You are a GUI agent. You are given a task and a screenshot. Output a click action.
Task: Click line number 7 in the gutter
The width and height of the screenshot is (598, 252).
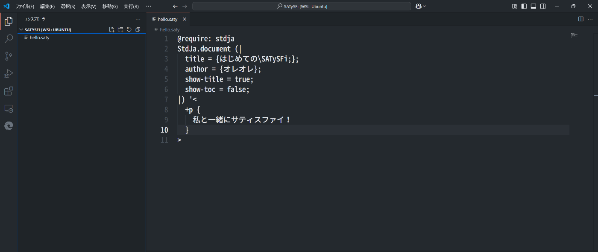coord(166,99)
